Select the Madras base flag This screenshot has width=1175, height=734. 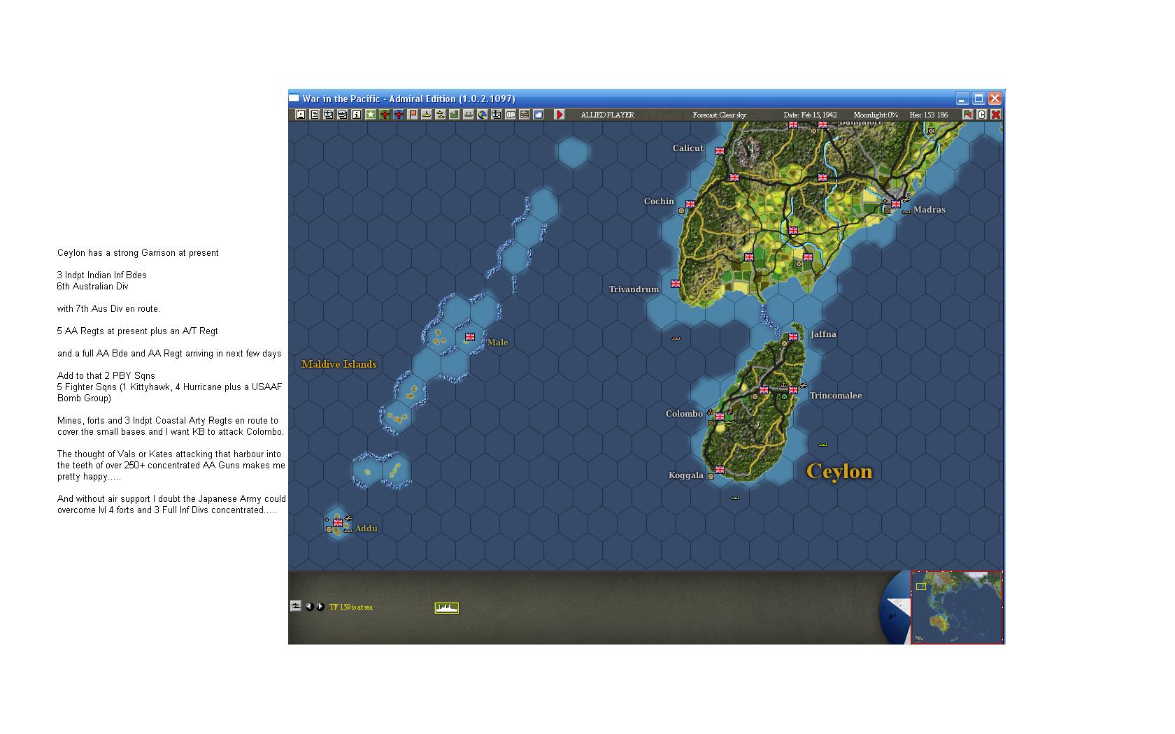[896, 204]
